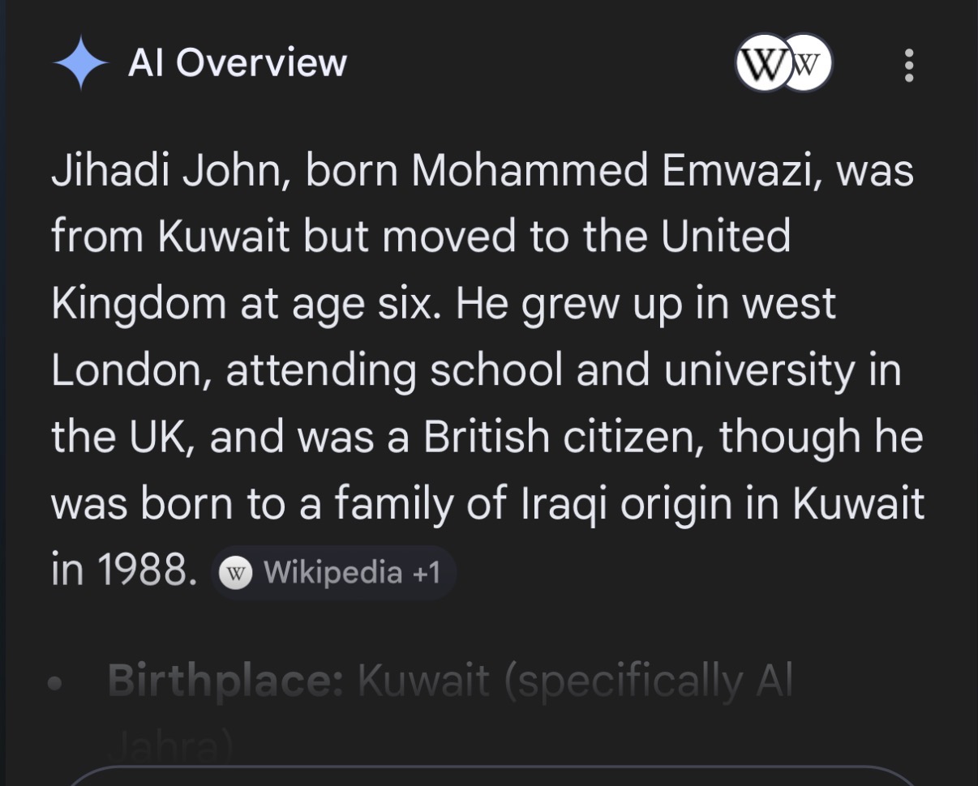Tap the rounded bar at the bottom edge
The image size is (978, 786).
click(489, 776)
